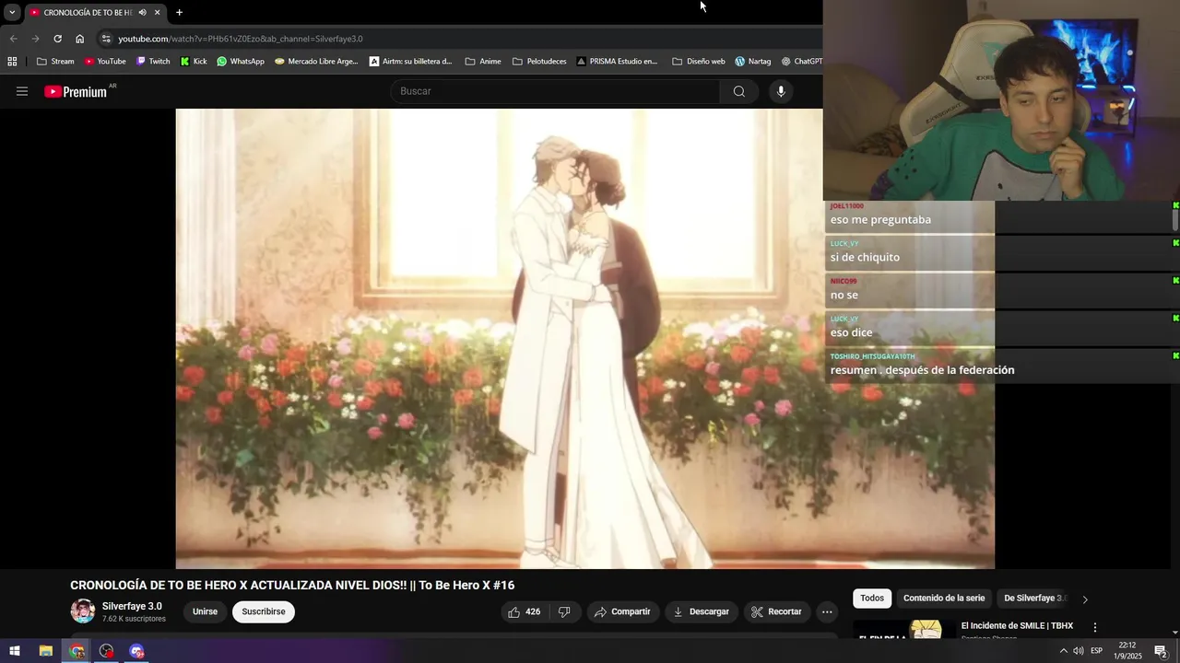
Task: Click chat message 'resumen . después de la federación'
Action: point(922,370)
